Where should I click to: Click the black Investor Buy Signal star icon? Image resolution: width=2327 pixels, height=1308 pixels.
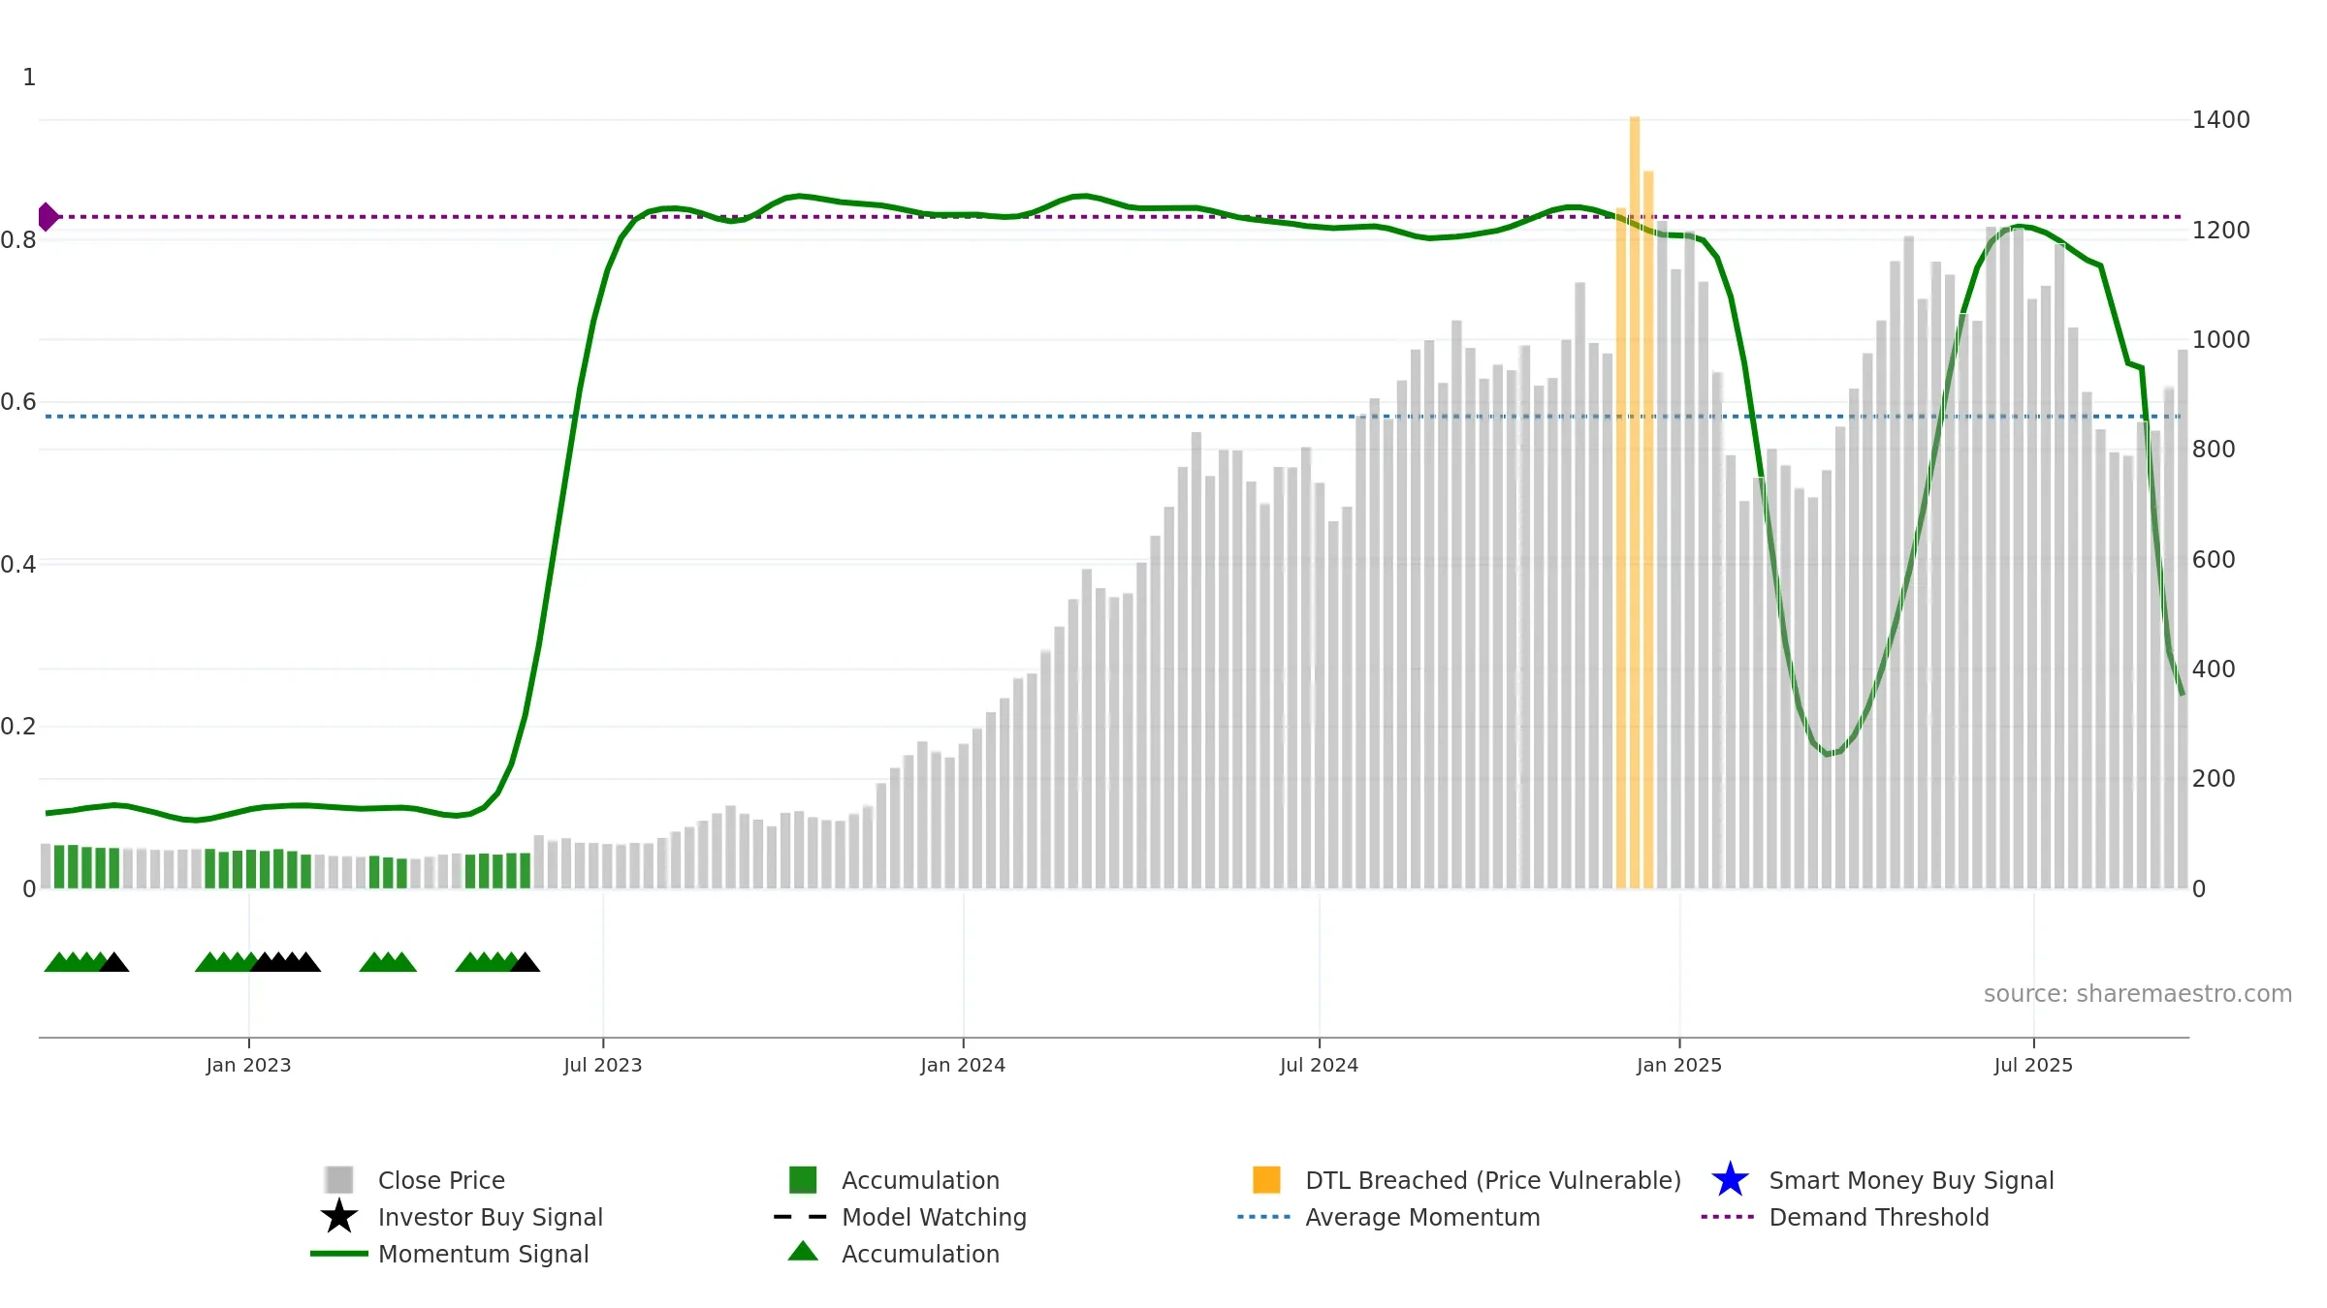click(339, 1216)
